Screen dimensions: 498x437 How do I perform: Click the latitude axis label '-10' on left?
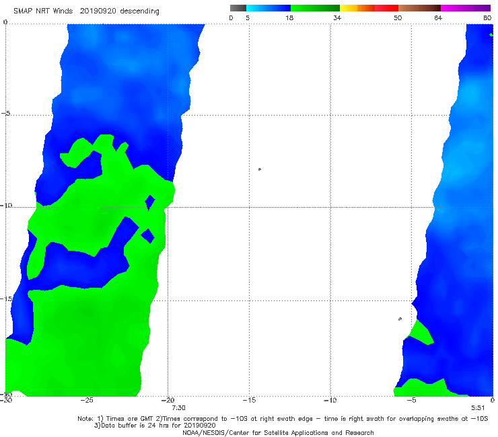point(6,205)
